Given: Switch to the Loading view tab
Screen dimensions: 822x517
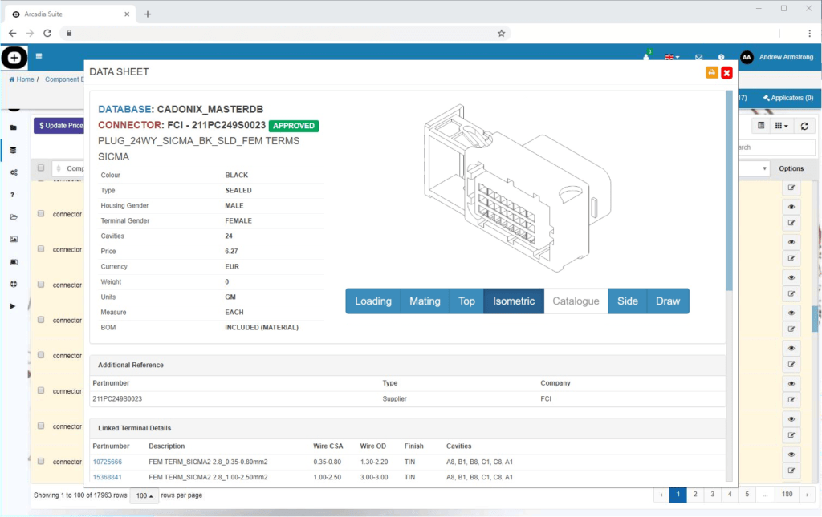Looking at the screenshot, I should 372,301.
